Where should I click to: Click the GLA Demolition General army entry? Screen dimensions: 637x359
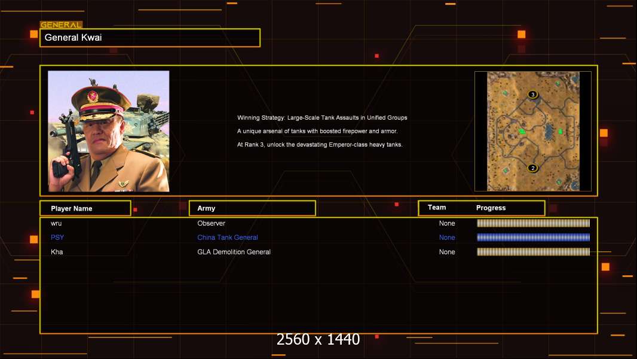pos(234,252)
